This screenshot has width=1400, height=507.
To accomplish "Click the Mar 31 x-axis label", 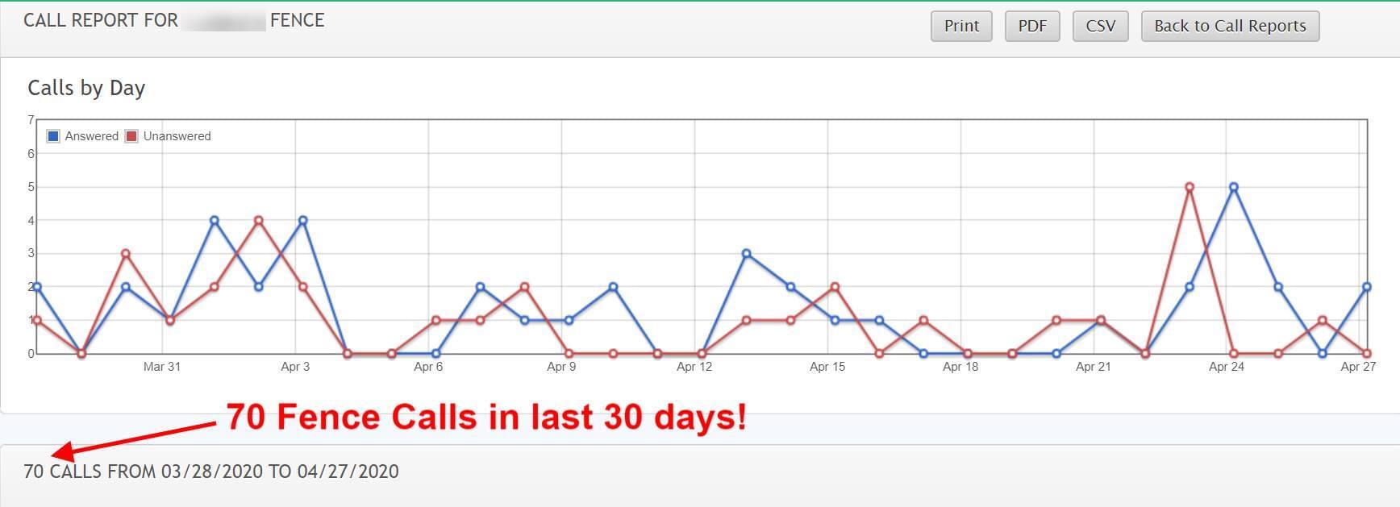I will pos(162,367).
